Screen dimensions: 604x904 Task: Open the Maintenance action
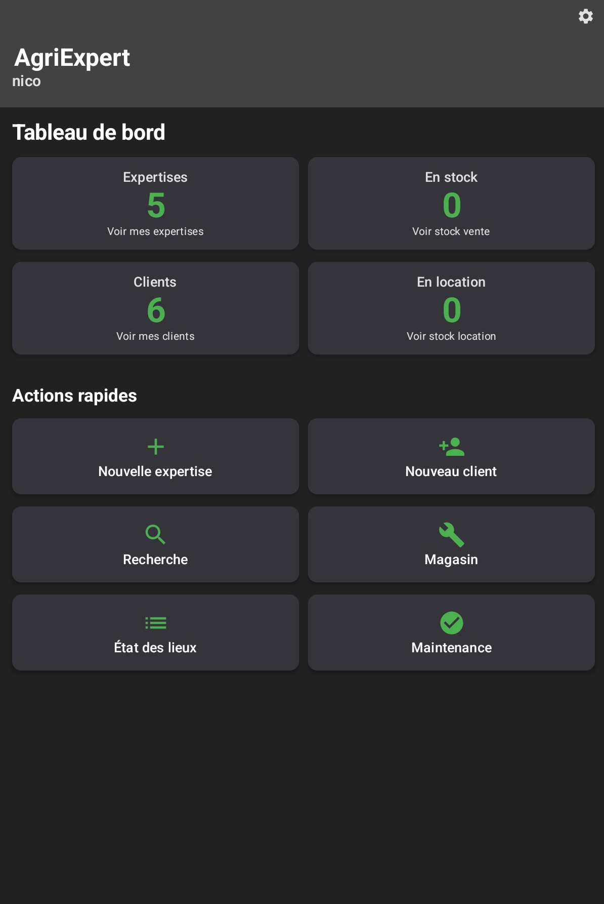pos(451,632)
